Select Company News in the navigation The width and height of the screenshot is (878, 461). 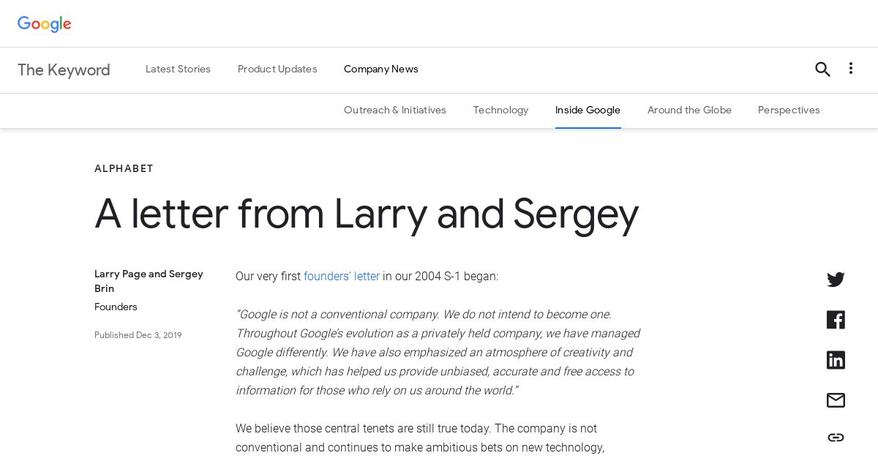[381, 70]
